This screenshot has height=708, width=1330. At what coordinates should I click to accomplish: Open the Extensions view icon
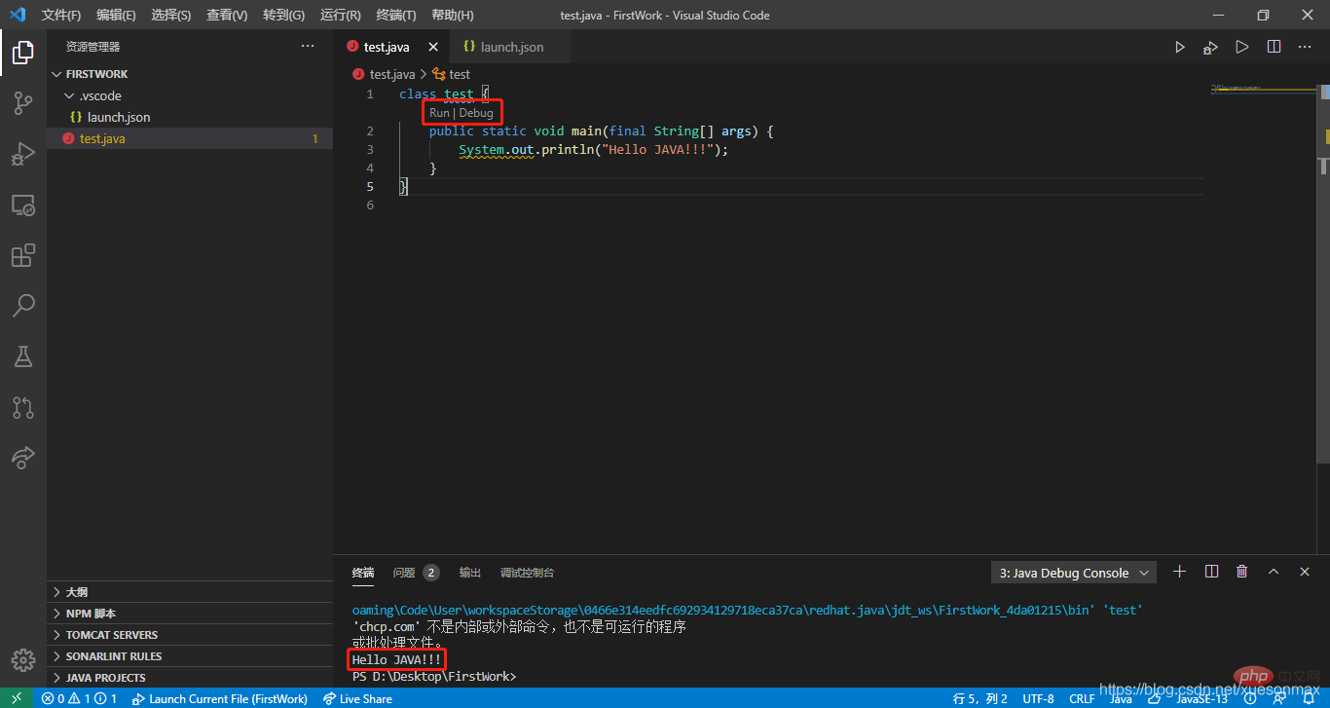click(23, 255)
